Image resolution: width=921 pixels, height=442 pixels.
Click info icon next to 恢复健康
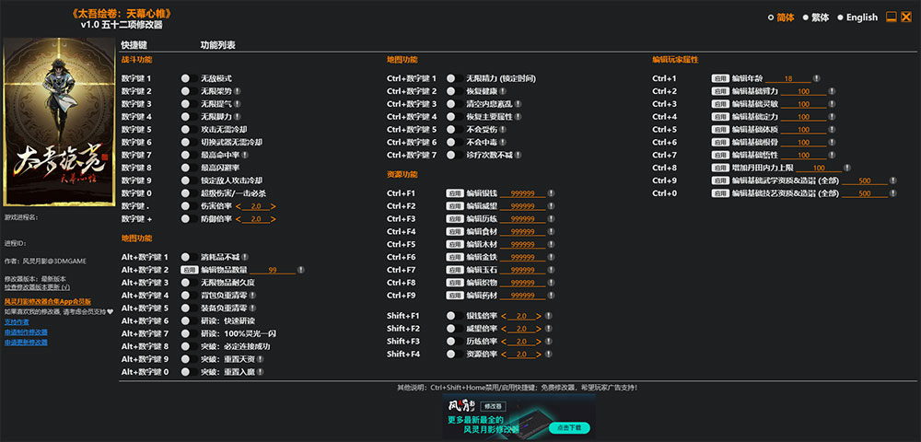pyautogui.click(x=503, y=91)
